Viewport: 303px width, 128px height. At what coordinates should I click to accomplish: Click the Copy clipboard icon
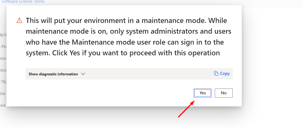[x=216, y=73]
